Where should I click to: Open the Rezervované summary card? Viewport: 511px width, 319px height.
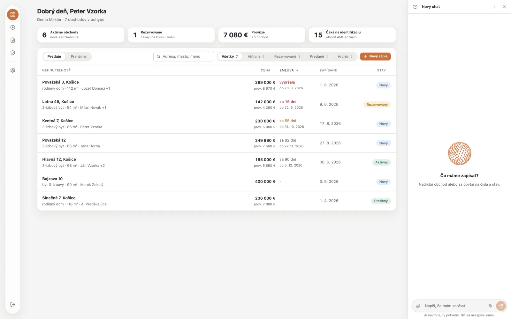171,35
